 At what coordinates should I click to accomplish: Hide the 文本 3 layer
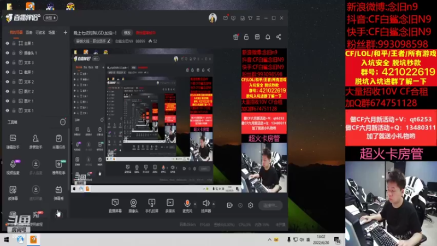coord(7,62)
